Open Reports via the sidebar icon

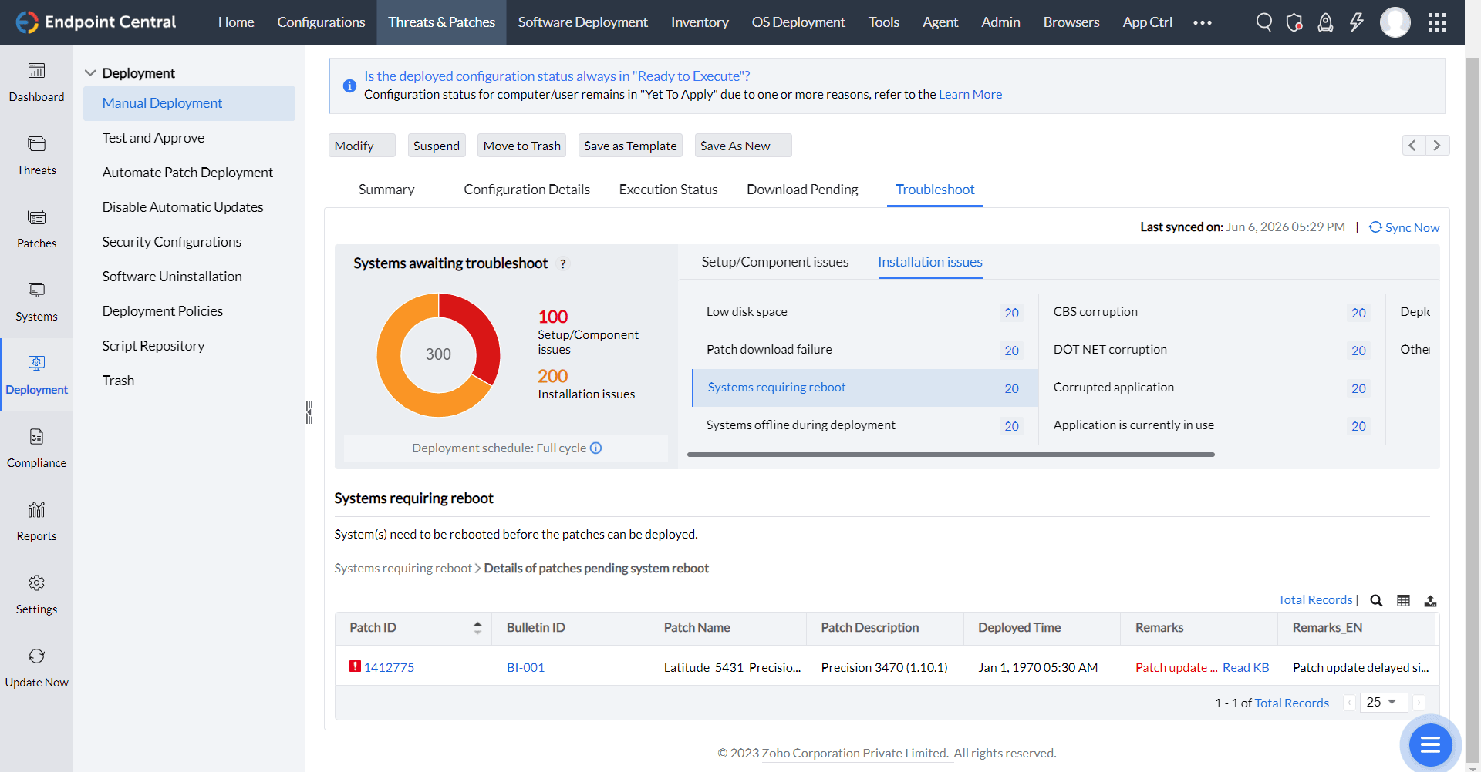tap(36, 519)
